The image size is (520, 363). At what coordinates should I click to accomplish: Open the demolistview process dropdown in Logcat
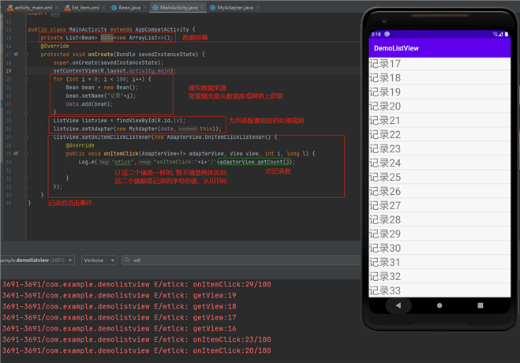36,260
